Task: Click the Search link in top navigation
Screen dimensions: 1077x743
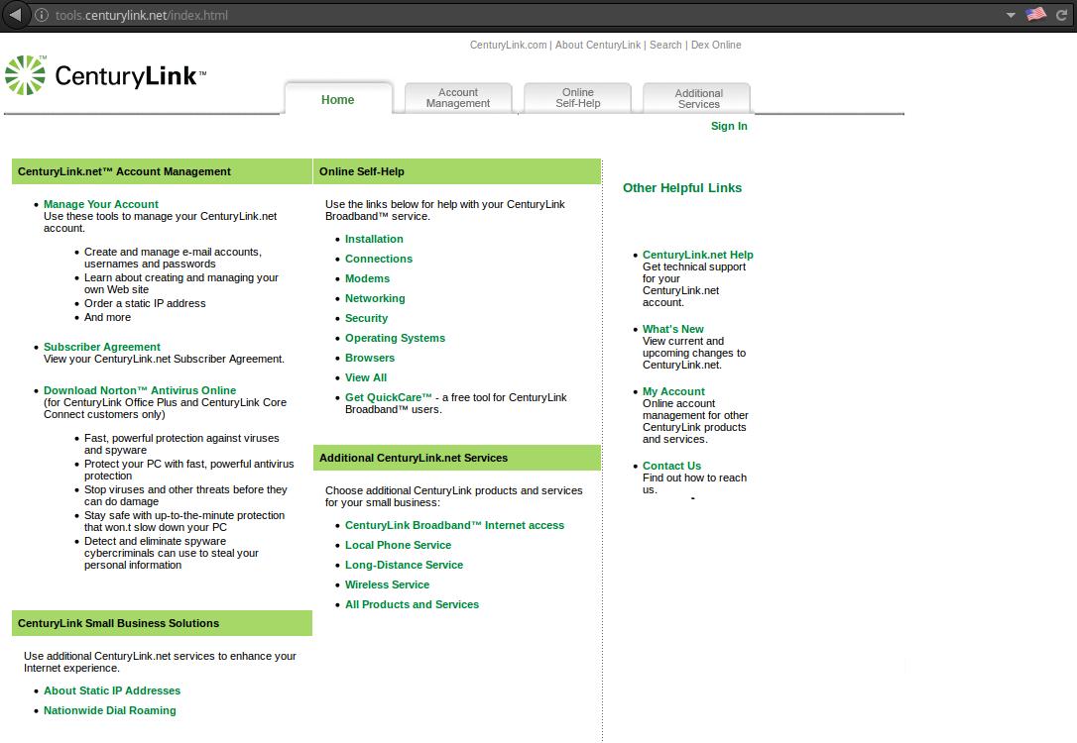Action: point(665,45)
